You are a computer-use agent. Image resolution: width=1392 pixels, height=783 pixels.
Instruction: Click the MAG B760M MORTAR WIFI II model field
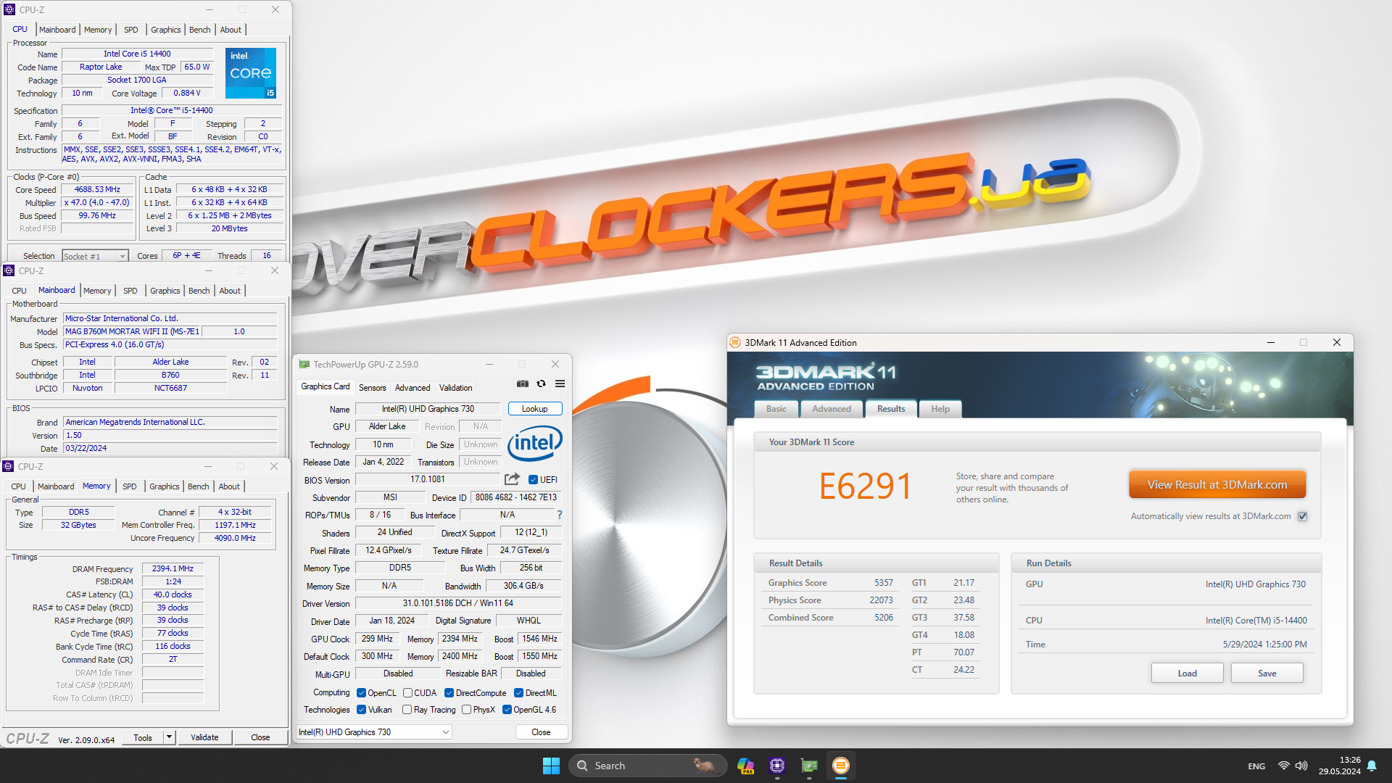click(132, 331)
